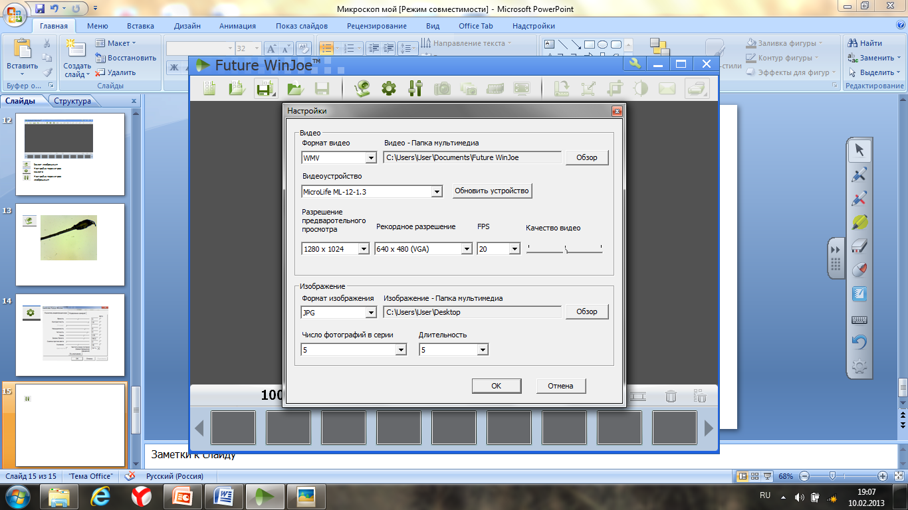Select slide 14 thumbnail

click(x=70, y=335)
